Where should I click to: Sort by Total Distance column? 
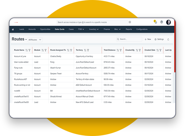(118, 50)
